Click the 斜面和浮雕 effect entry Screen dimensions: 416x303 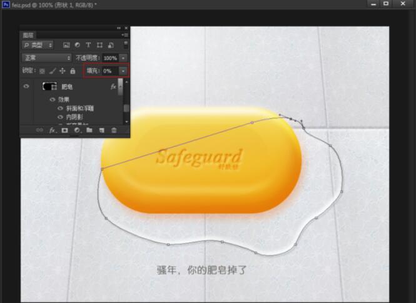(80, 108)
